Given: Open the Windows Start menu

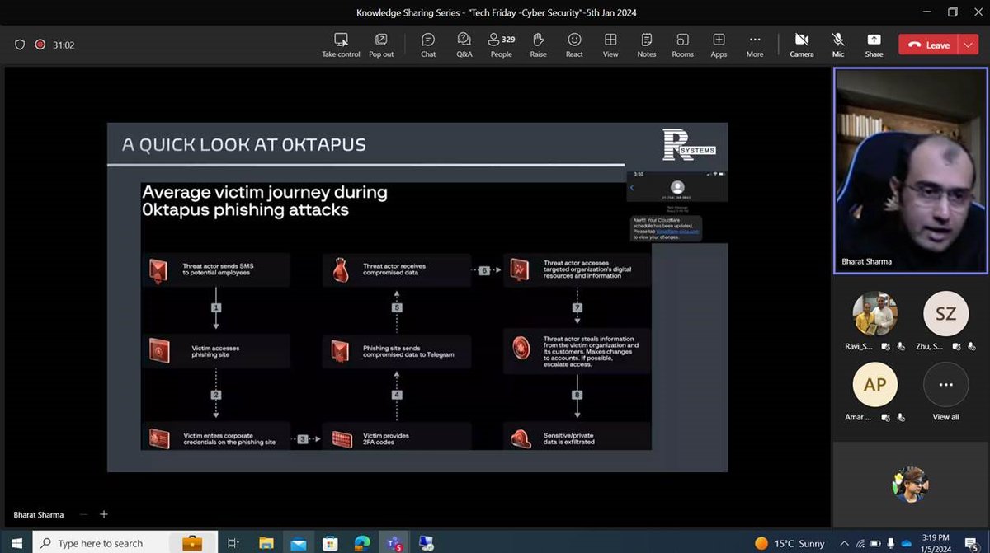Looking at the screenshot, I should [15, 543].
